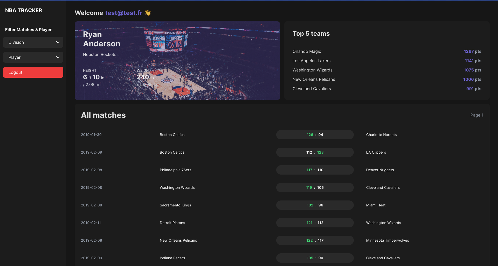Viewport: 498px width, 266px height.
Task: Click the 1006 pts value
Action: click(x=472, y=79)
